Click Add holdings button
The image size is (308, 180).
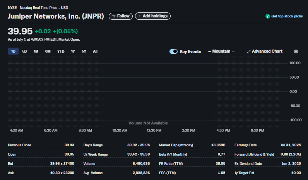(153, 16)
